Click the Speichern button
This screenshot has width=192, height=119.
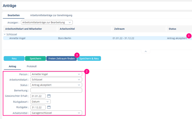coord(35,59)
